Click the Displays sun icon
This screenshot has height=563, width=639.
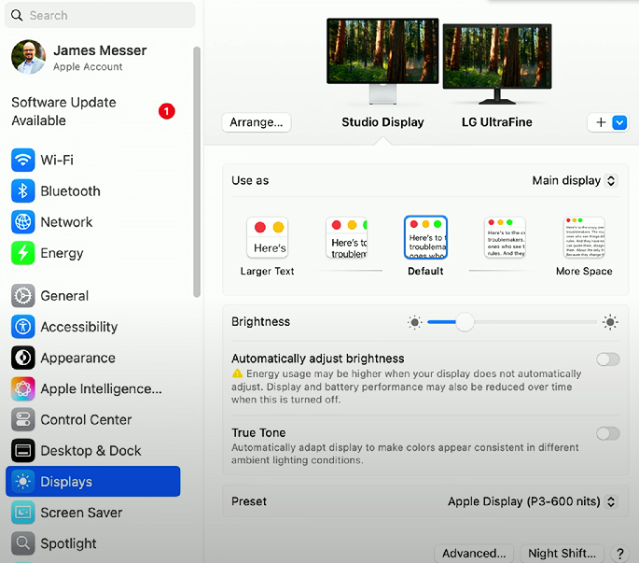pos(22,482)
